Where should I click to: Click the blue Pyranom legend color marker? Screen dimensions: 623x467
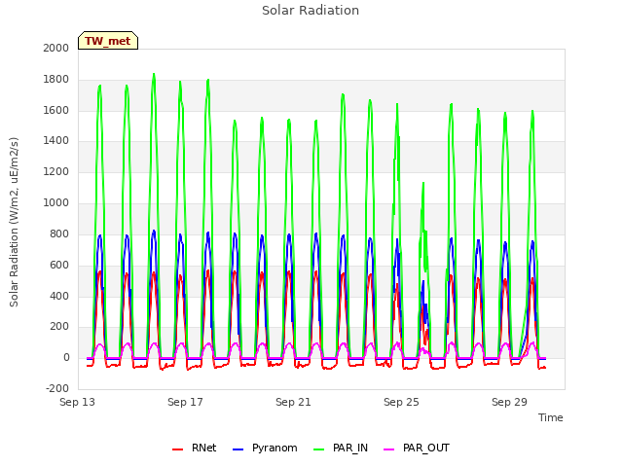coord(238,449)
